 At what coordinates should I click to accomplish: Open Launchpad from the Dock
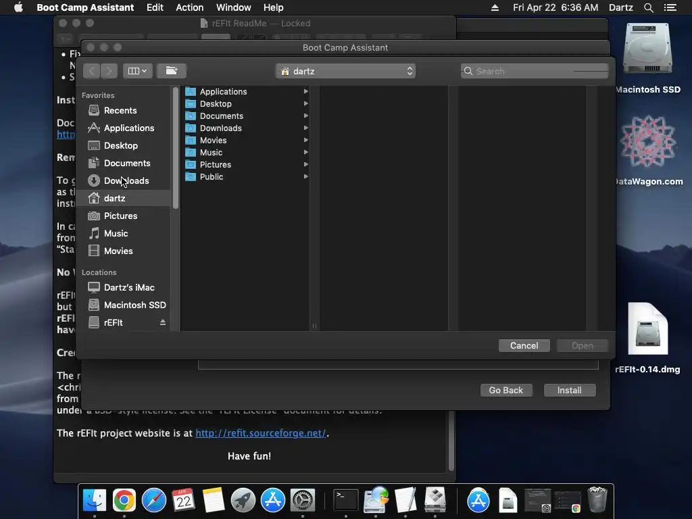[243, 500]
